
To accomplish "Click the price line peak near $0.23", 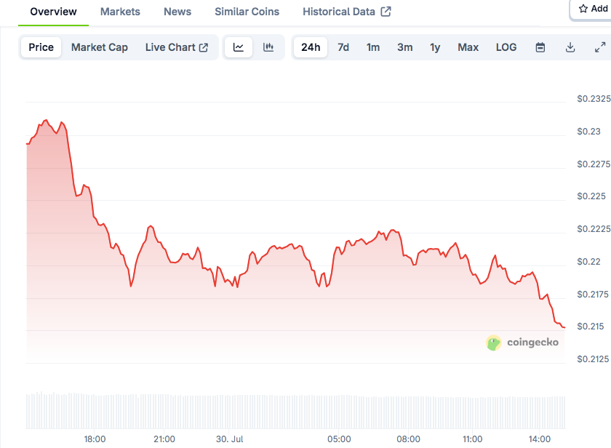I will (x=46, y=121).
